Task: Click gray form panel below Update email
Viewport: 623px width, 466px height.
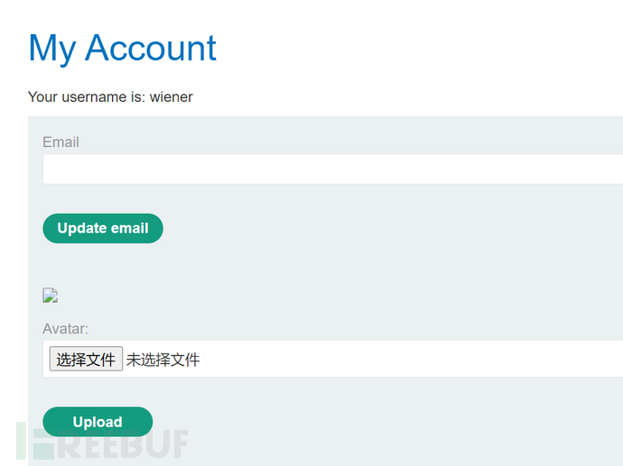Action: click(318, 264)
